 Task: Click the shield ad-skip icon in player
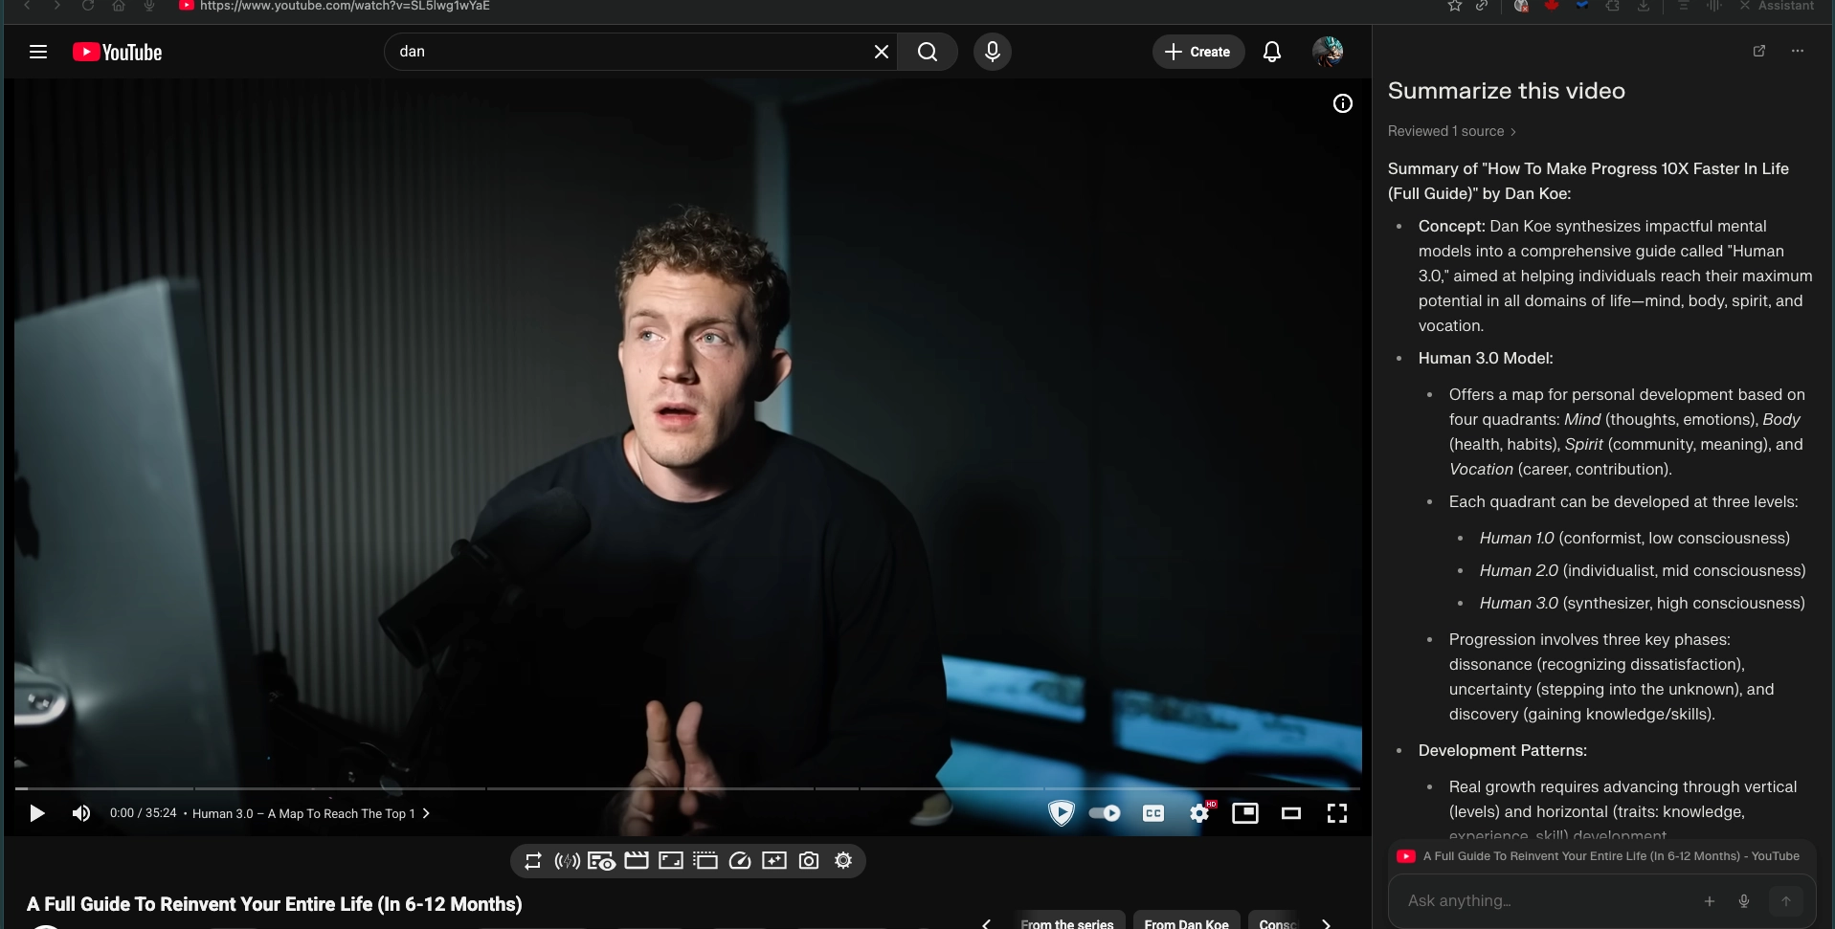pos(1062,813)
